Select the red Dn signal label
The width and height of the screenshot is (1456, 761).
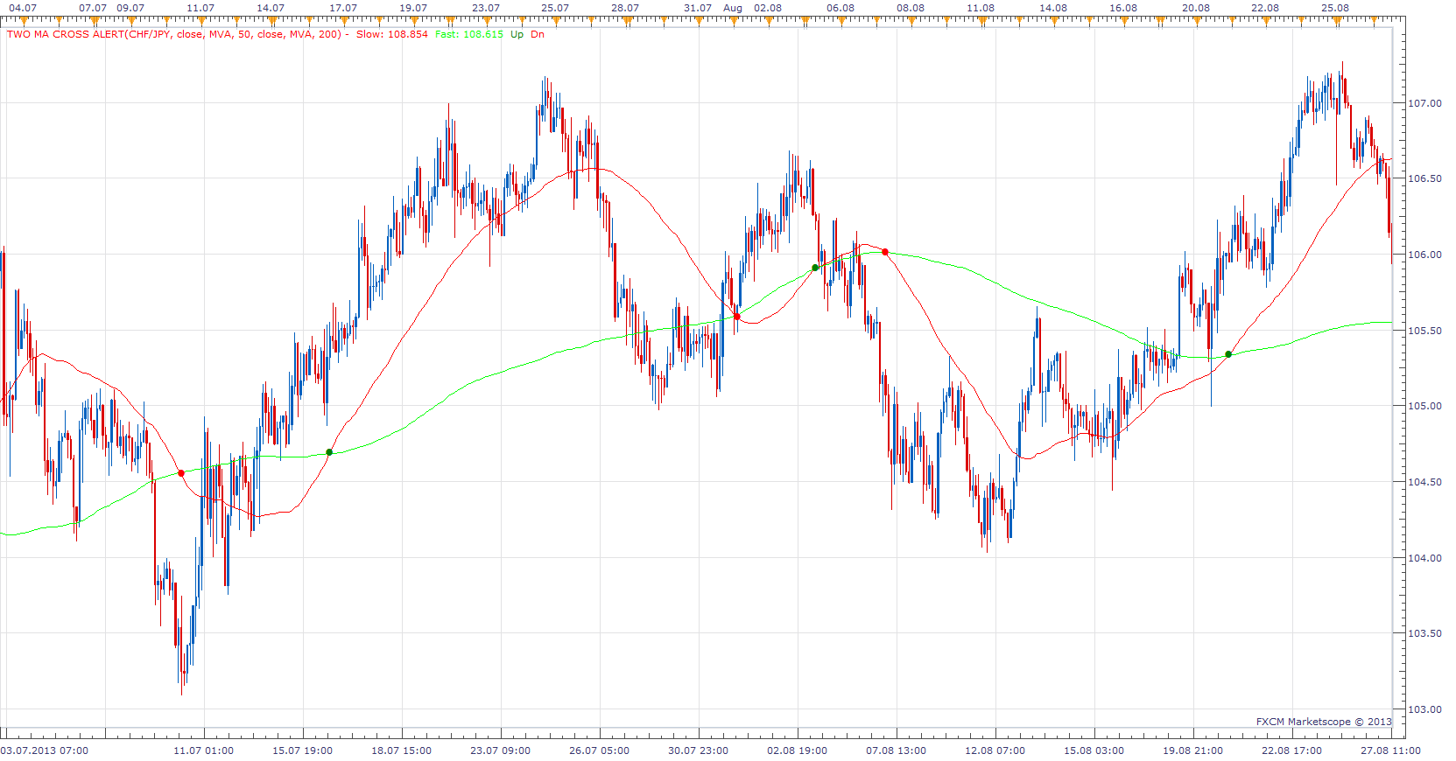(x=538, y=35)
